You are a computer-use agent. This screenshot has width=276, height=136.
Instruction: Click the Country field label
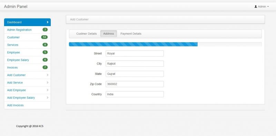(97, 94)
